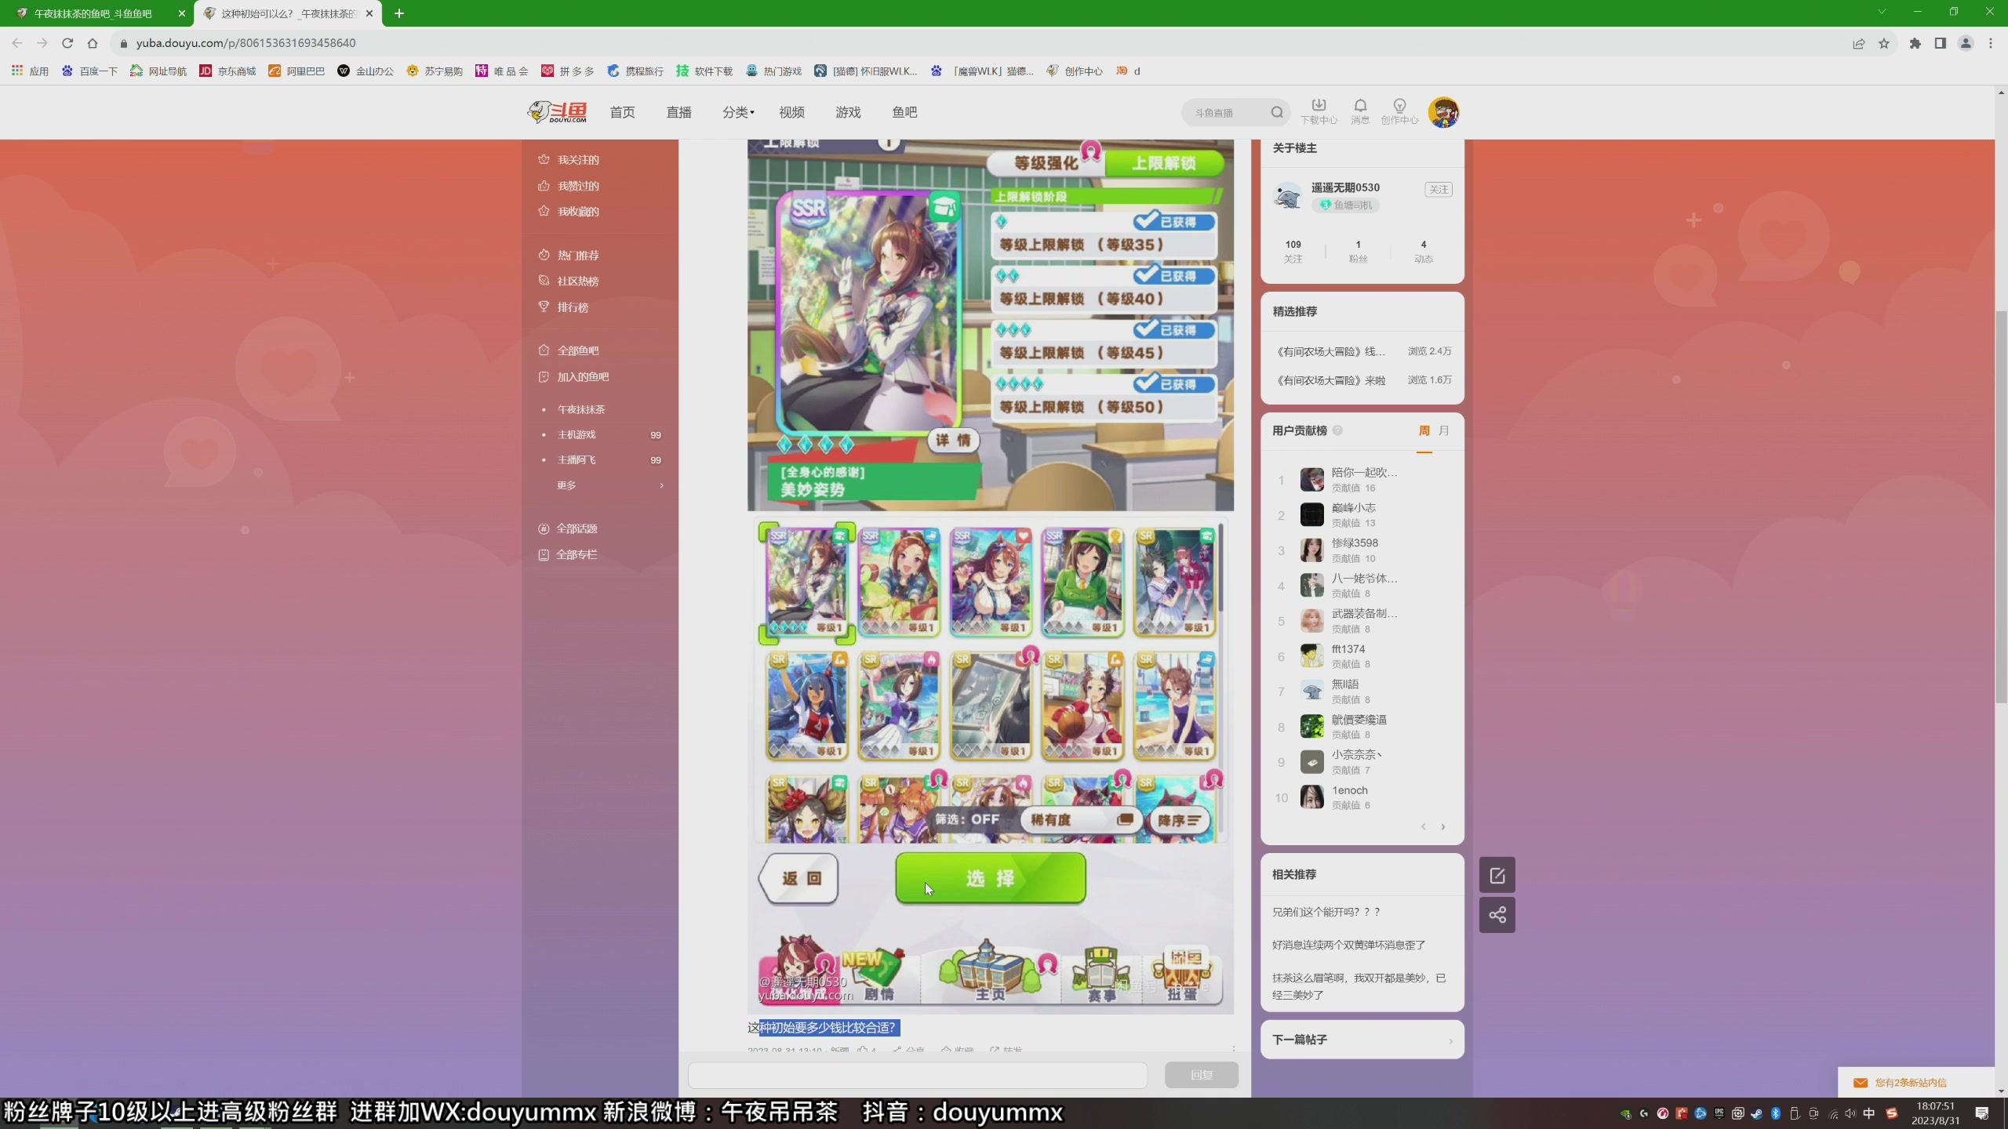The image size is (2008, 1129).
Task: Click the floating share icon
Action: 1497,915
